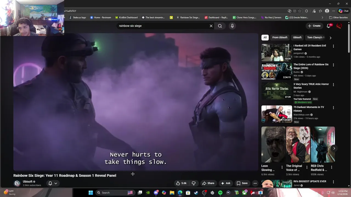Open the Ubisoft channel name link

tap(27, 182)
